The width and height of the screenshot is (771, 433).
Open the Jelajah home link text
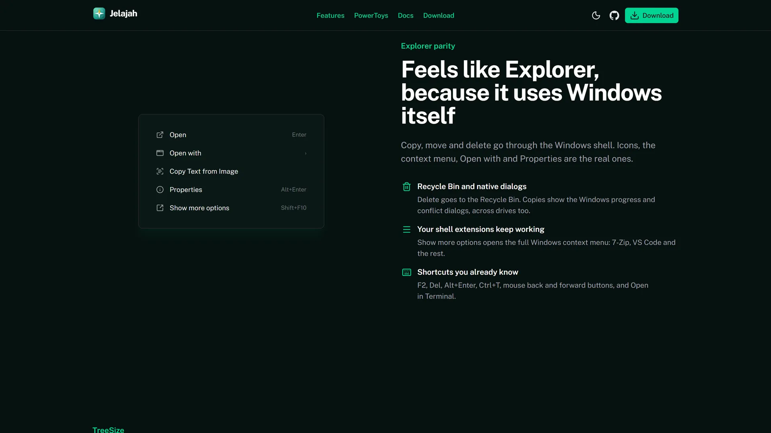point(123,13)
